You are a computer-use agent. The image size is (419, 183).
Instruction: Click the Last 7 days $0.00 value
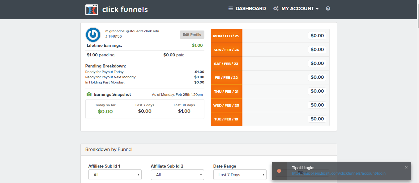click(145, 111)
